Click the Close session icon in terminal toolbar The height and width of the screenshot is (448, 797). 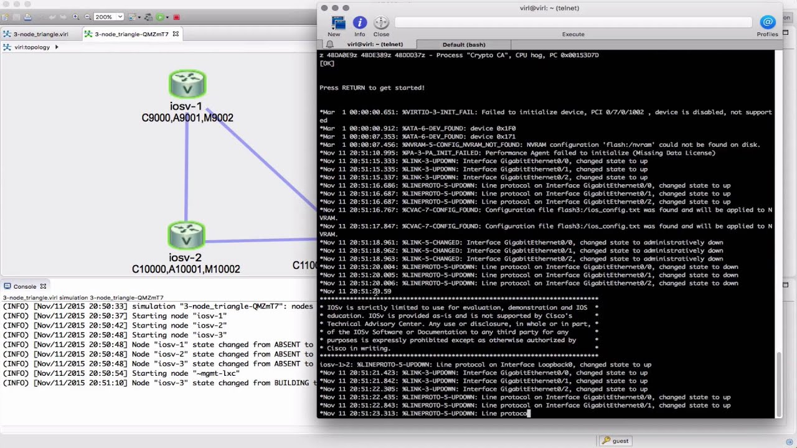point(381,23)
